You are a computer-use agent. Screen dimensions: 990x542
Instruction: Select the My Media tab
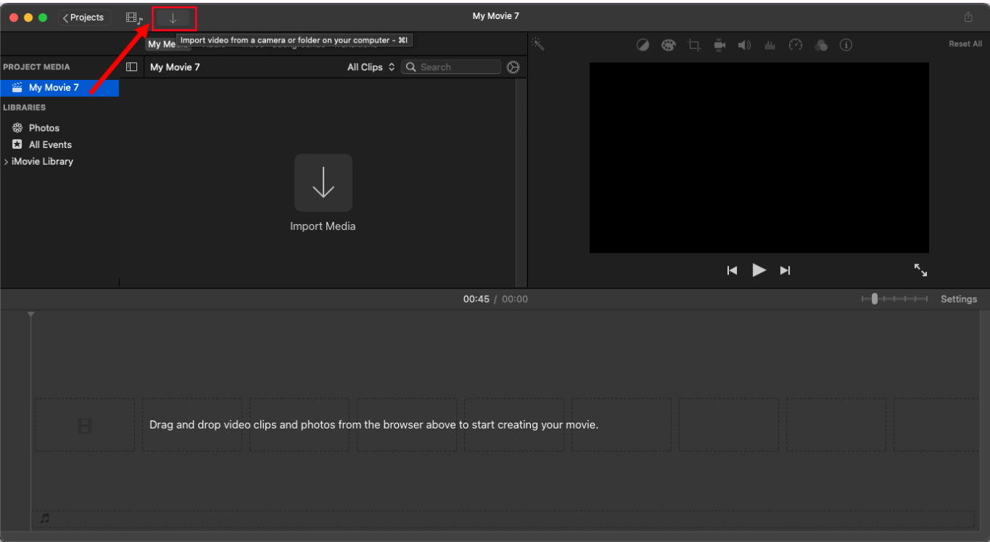pos(167,44)
